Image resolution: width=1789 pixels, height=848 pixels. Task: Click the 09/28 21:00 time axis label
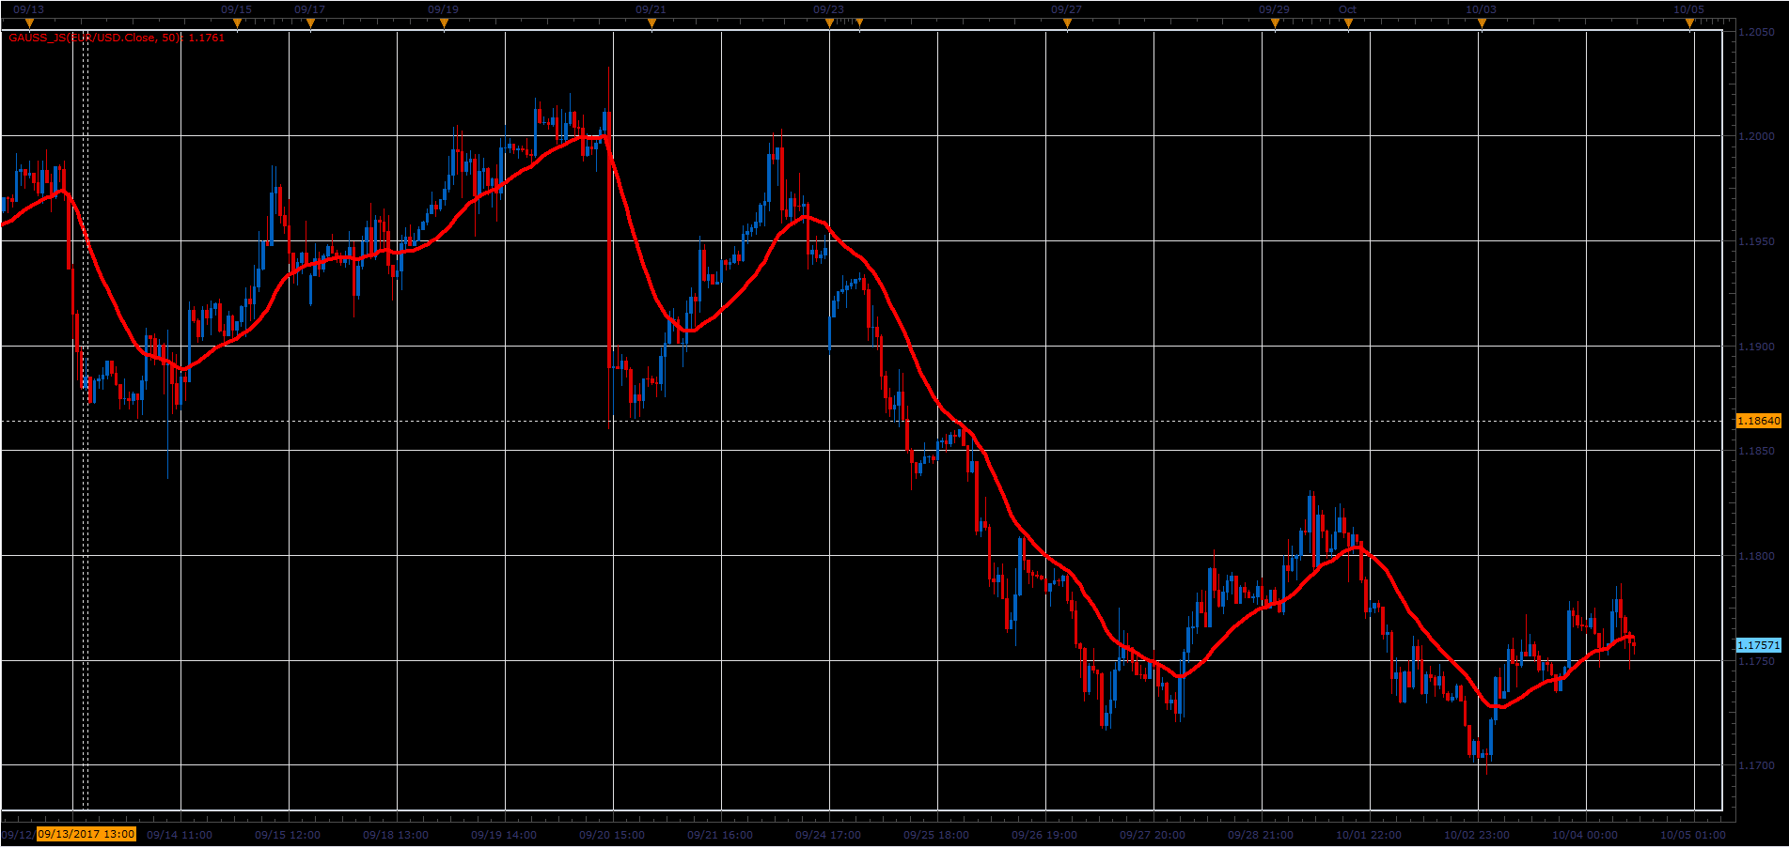point(1261,835)
